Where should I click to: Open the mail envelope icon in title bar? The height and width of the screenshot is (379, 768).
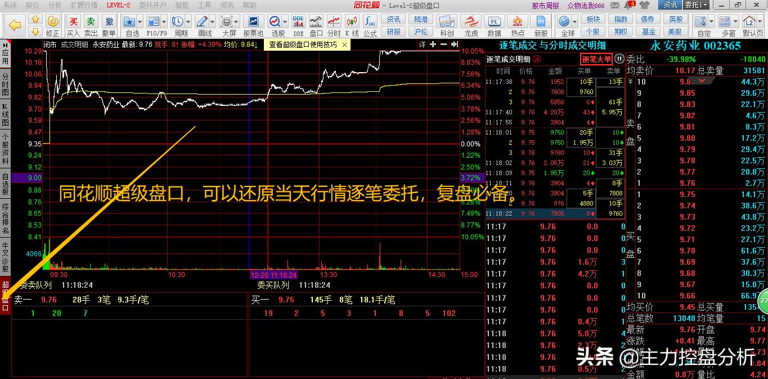click(616, 5)
